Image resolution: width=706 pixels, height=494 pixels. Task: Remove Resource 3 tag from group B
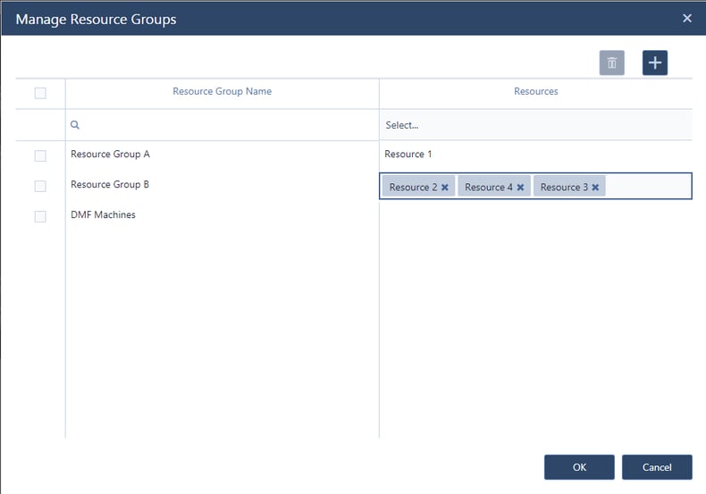click(595, 188)
